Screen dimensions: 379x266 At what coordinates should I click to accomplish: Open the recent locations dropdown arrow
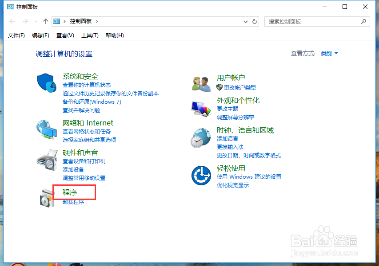(x=36, y=21)
